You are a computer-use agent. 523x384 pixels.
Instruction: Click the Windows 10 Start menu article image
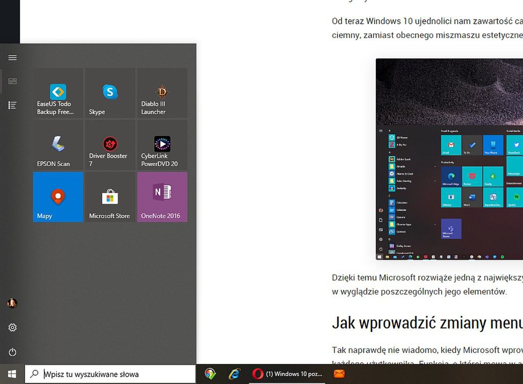point(449,159)
